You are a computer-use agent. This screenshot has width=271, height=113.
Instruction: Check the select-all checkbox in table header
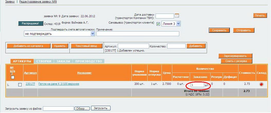pos(13,77)
